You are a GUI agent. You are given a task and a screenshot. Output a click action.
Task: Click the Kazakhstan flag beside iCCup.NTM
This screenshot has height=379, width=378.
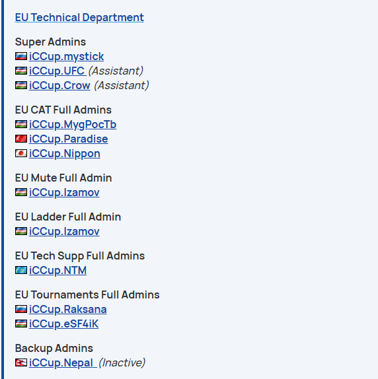pyautogui.click(x=21, y=270)
